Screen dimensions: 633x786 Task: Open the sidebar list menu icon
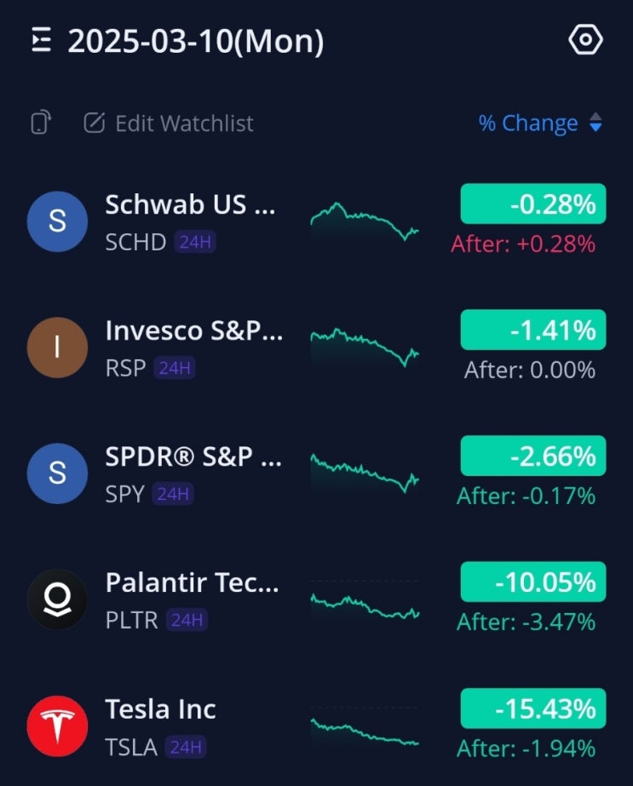pyautogui.click(x=41, y=40)
